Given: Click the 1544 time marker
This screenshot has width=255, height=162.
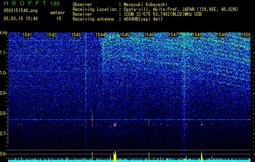Looking at the screenshot, I should (101, 35).
